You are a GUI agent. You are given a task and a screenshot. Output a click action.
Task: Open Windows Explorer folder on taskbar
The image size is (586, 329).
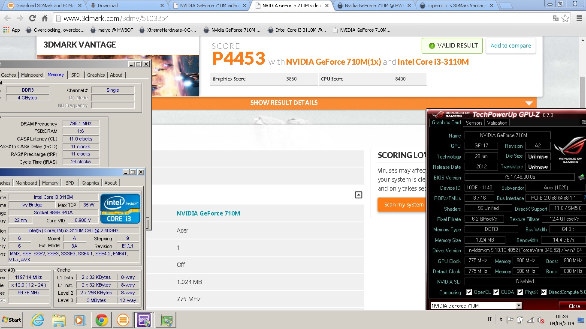click(x=58, y=320)
